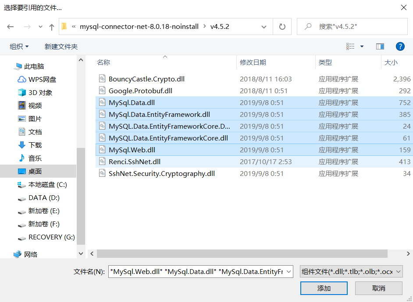413x302 pixels.
Task: Click the 取消 button
Action: (x=378, y=288)
